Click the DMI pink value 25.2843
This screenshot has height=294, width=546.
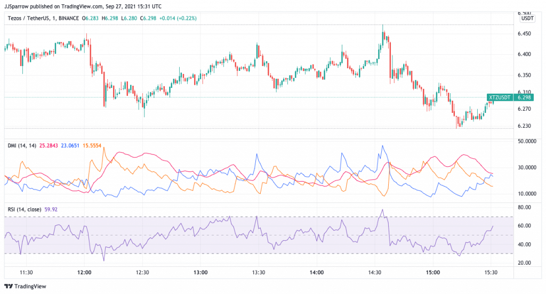click(x=49, y=145)
